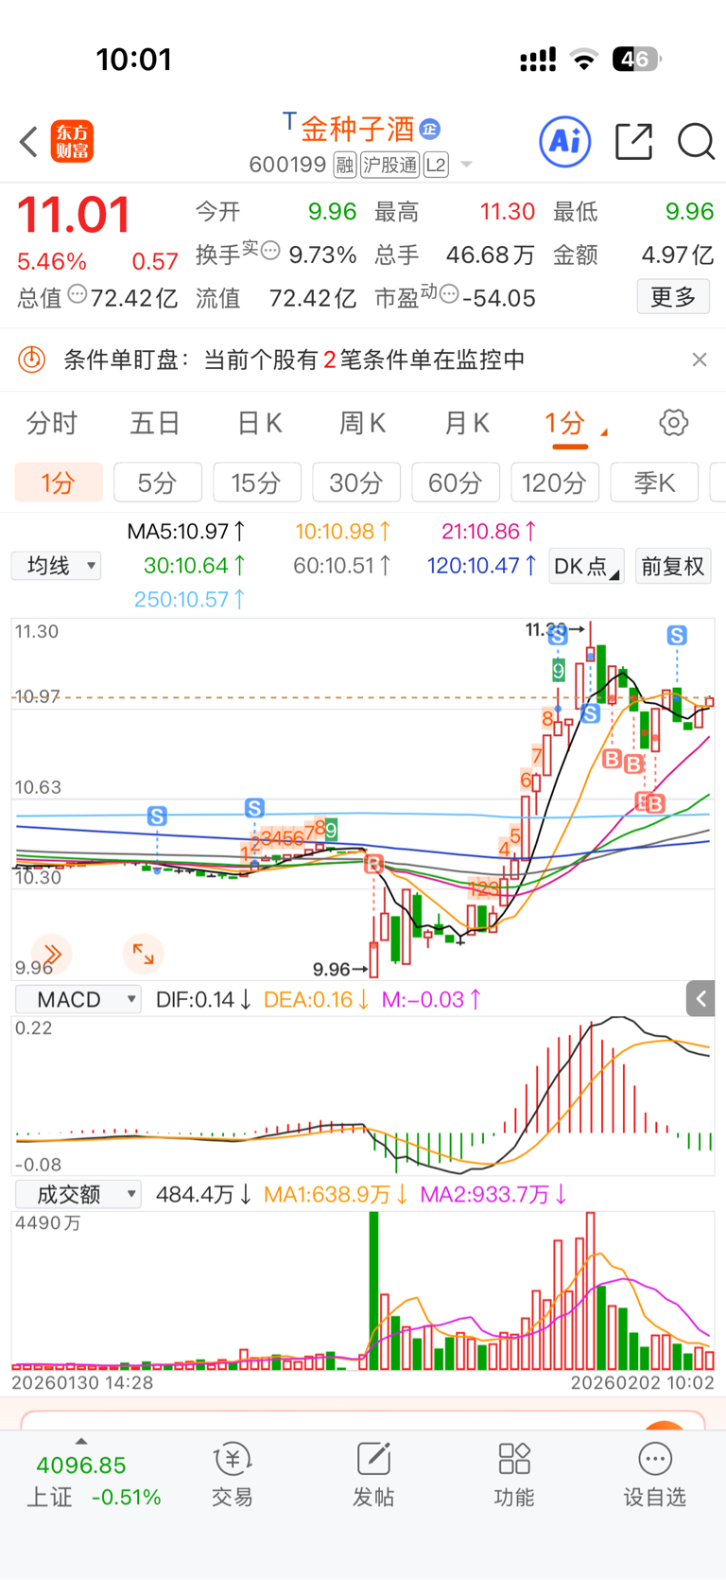This screenshot has width=726, height=1580.
Task: Tap the back arrow icon
Action: point(28,142)
